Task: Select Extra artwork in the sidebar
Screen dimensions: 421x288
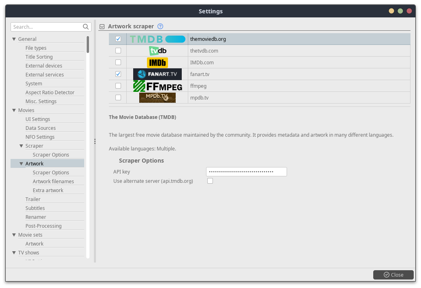Action: [48, 191]
